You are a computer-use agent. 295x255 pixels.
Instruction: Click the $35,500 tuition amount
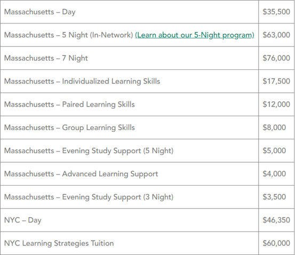276,12
